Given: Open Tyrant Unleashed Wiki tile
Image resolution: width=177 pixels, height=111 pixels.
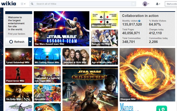Looking at the screenshot, I should 19,56.
